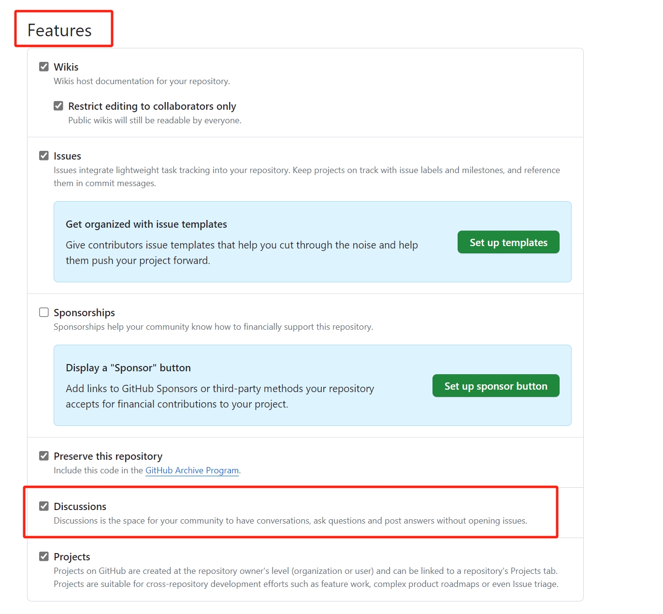
Task: Turn off the Discussions checkbox
Action: [44, 506]
